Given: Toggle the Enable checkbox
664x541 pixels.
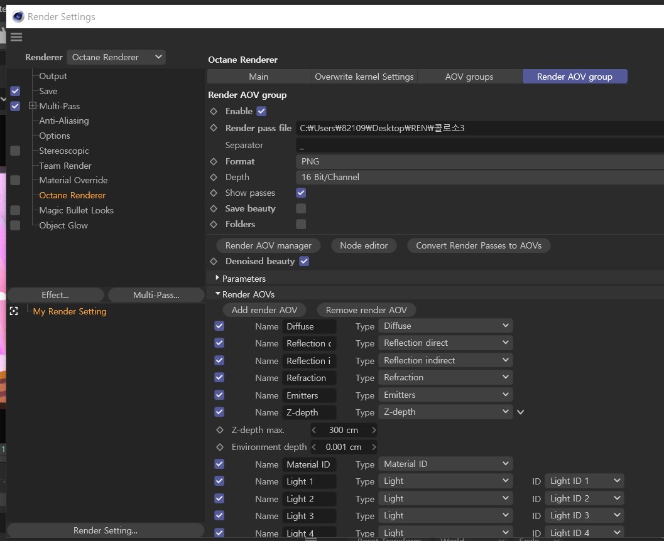Looking at the screenshot, I should (261, 111).
